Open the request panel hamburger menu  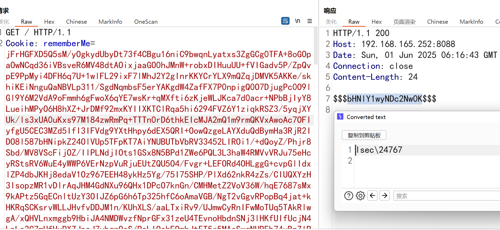pyautogui.click(x=310, y=21)
